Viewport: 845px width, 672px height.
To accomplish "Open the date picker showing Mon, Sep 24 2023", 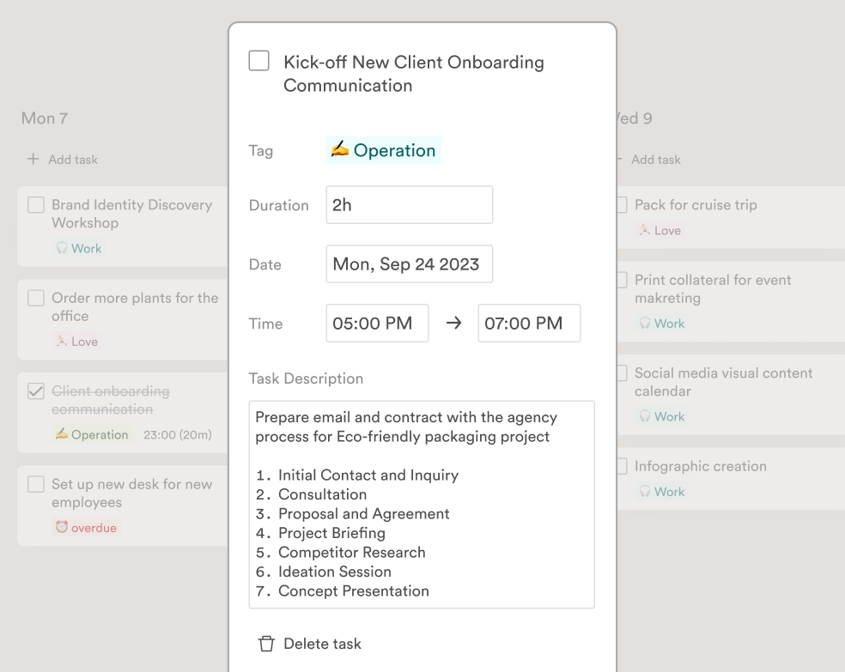I will 409,264.
